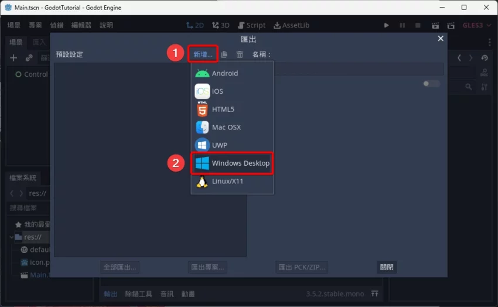Switch to the Script workspace

[251, 25]
